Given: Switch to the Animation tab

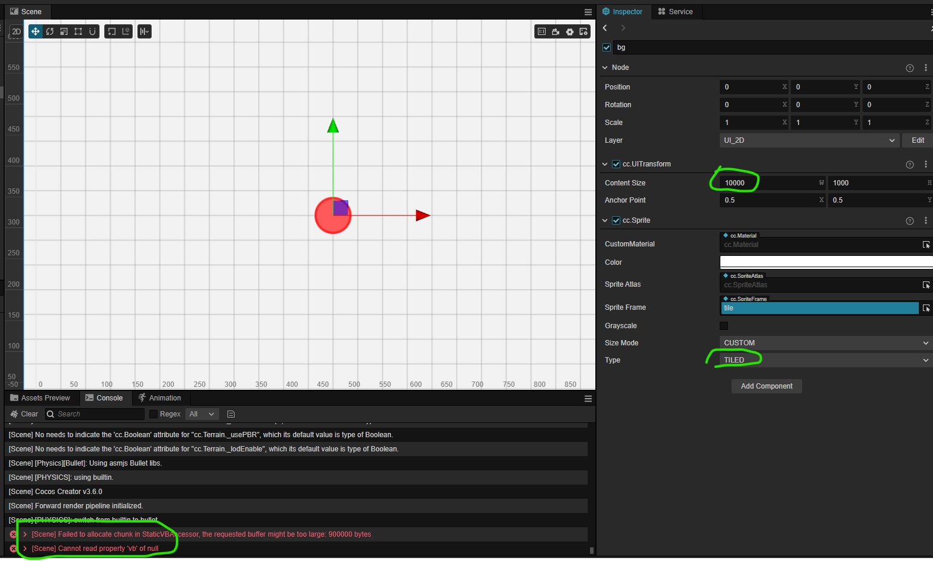Looking at the screenshot, I should click(x=159, y=398).
